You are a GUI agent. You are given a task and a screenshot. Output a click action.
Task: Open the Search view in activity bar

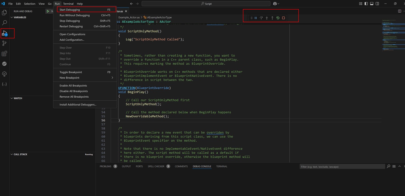click(x=4, y=23)
